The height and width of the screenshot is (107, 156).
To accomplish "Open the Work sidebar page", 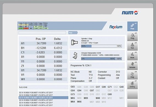I will [x=132, y=56].
